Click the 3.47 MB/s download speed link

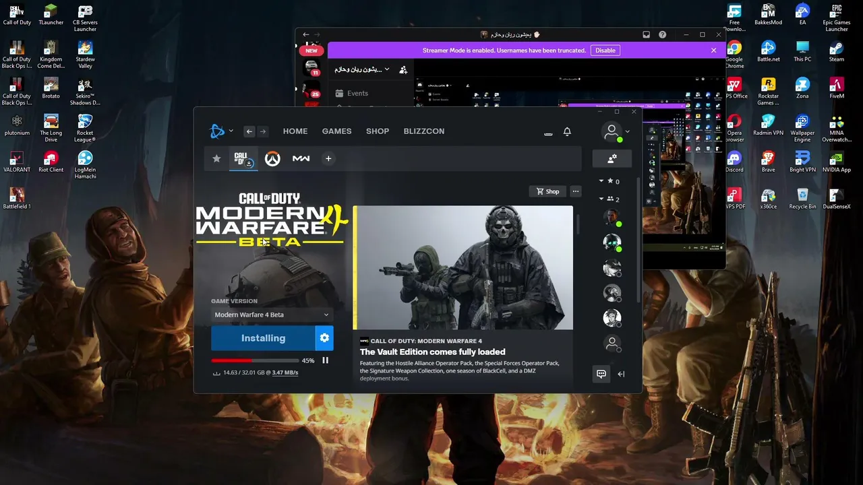[285, 373]
